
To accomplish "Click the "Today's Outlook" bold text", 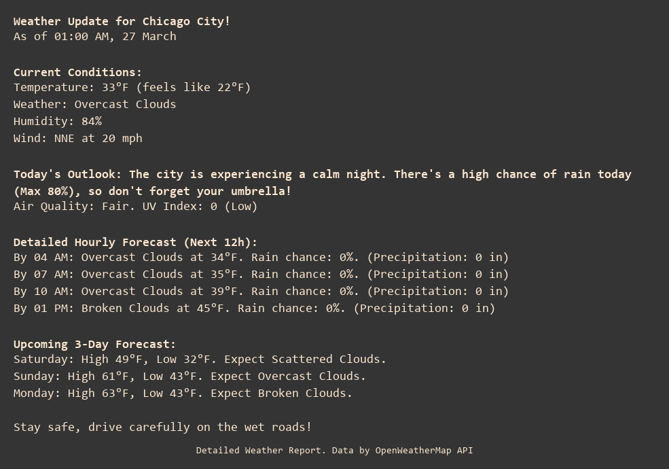I will coord(67,175).
